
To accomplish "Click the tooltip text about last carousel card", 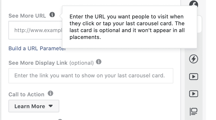I will pyautogui.click(x=127, y=27).
